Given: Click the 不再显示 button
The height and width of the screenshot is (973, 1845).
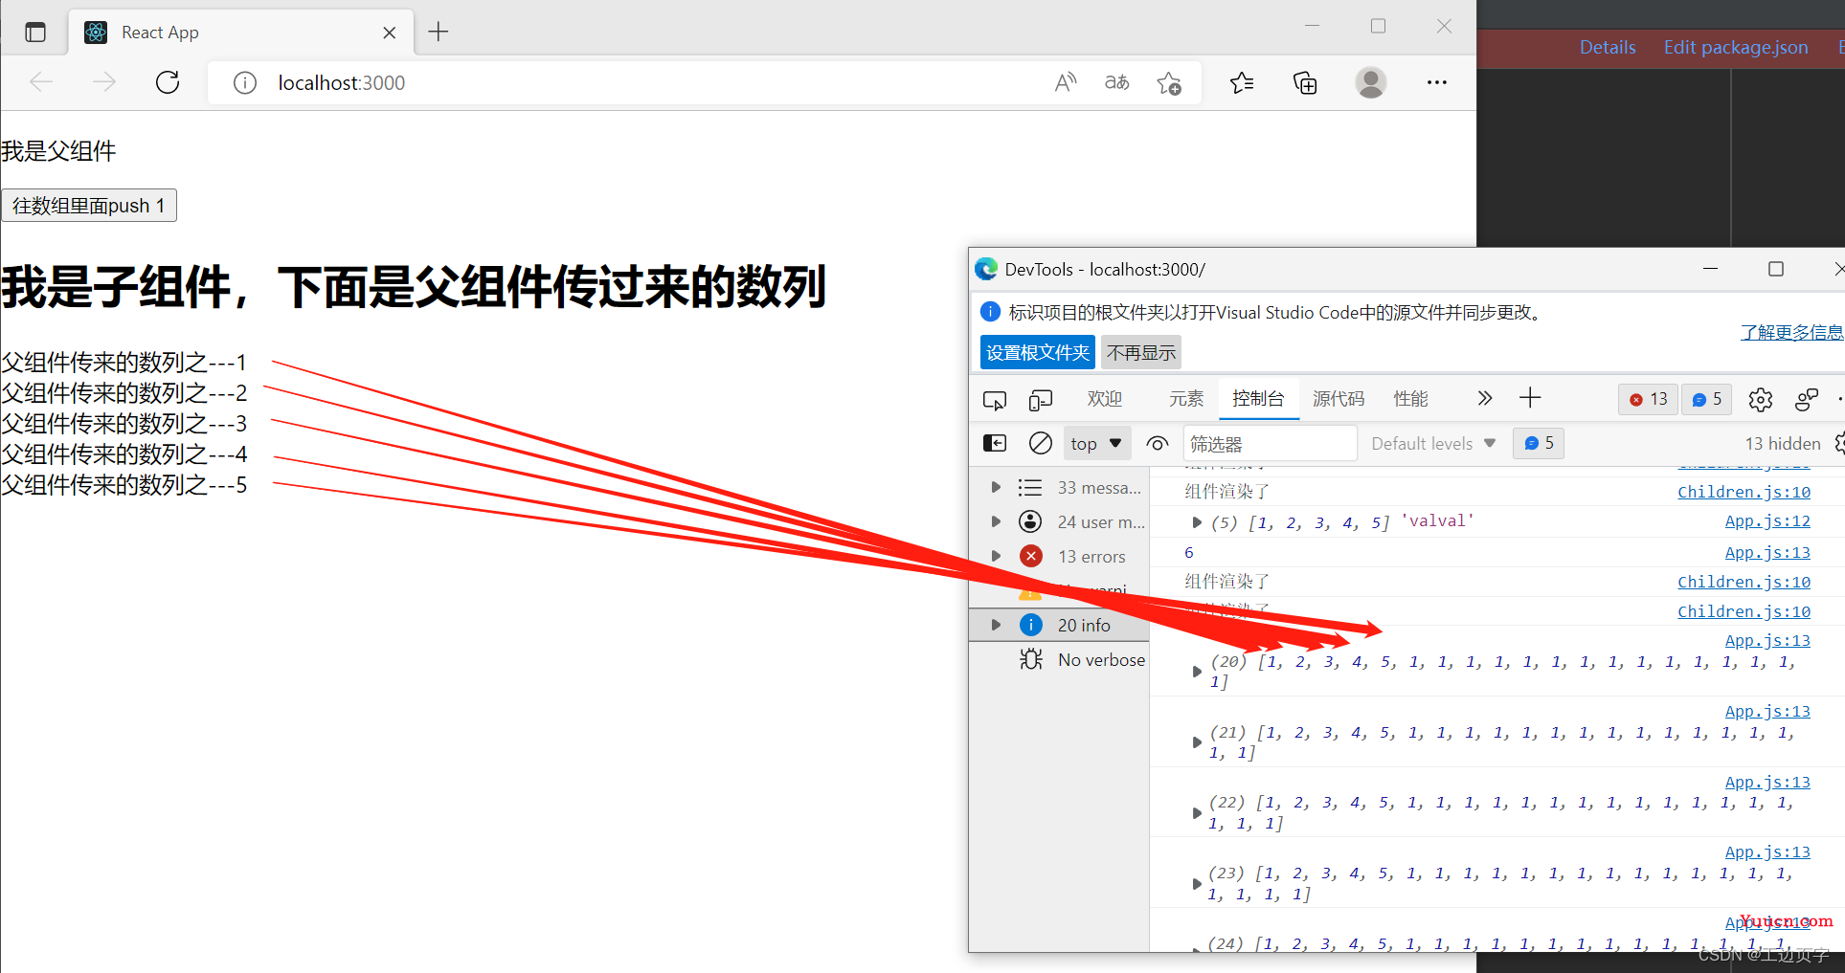Looking at the screenshot, I should [1141, 352].
